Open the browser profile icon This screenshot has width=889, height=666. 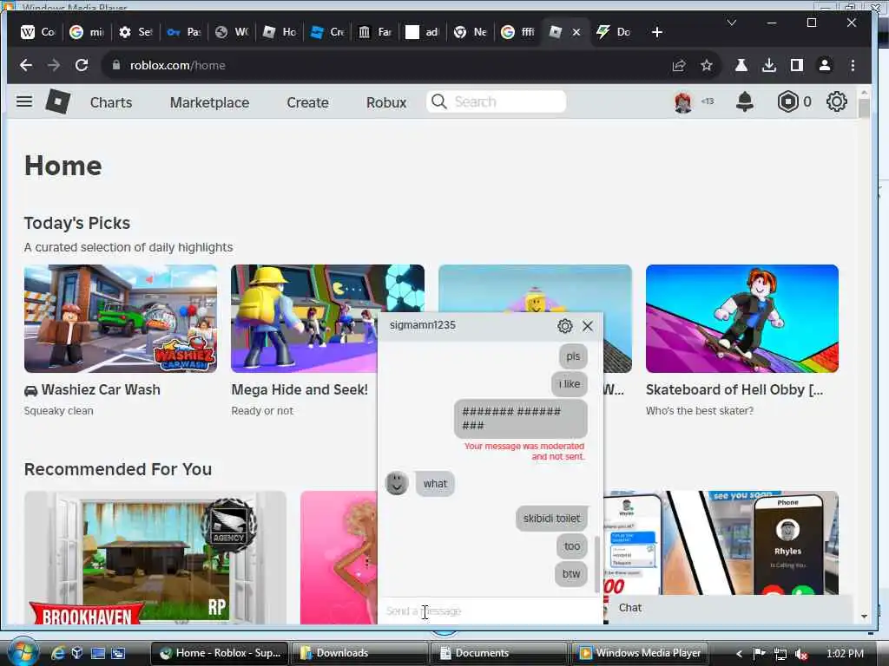pyautogui.click(x=825, y=65)
